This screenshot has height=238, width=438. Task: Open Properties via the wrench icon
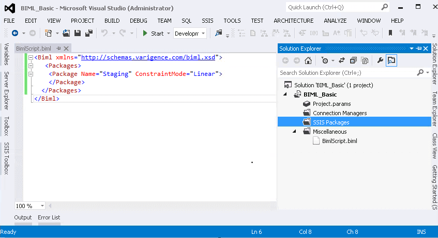coord(380,60)
